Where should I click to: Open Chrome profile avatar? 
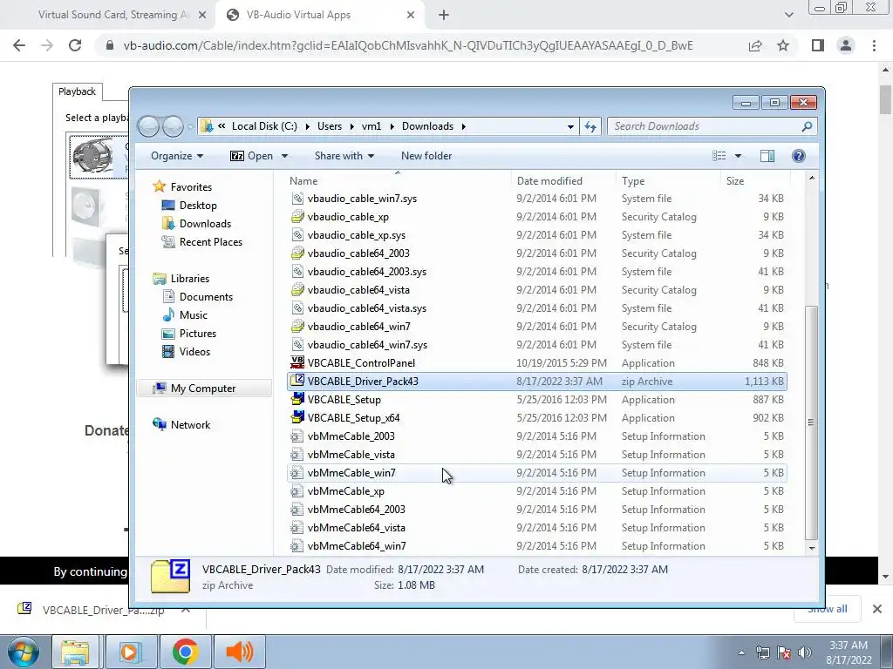coord(846,45)
